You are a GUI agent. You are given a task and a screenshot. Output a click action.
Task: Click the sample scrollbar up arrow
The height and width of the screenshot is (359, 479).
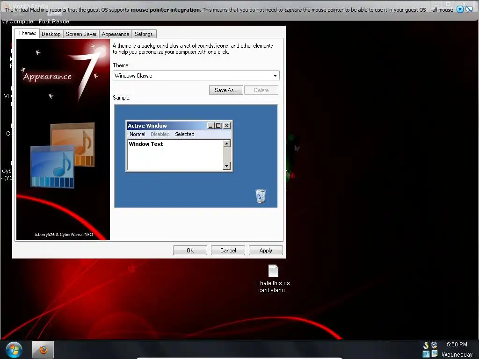coord(227,144)
